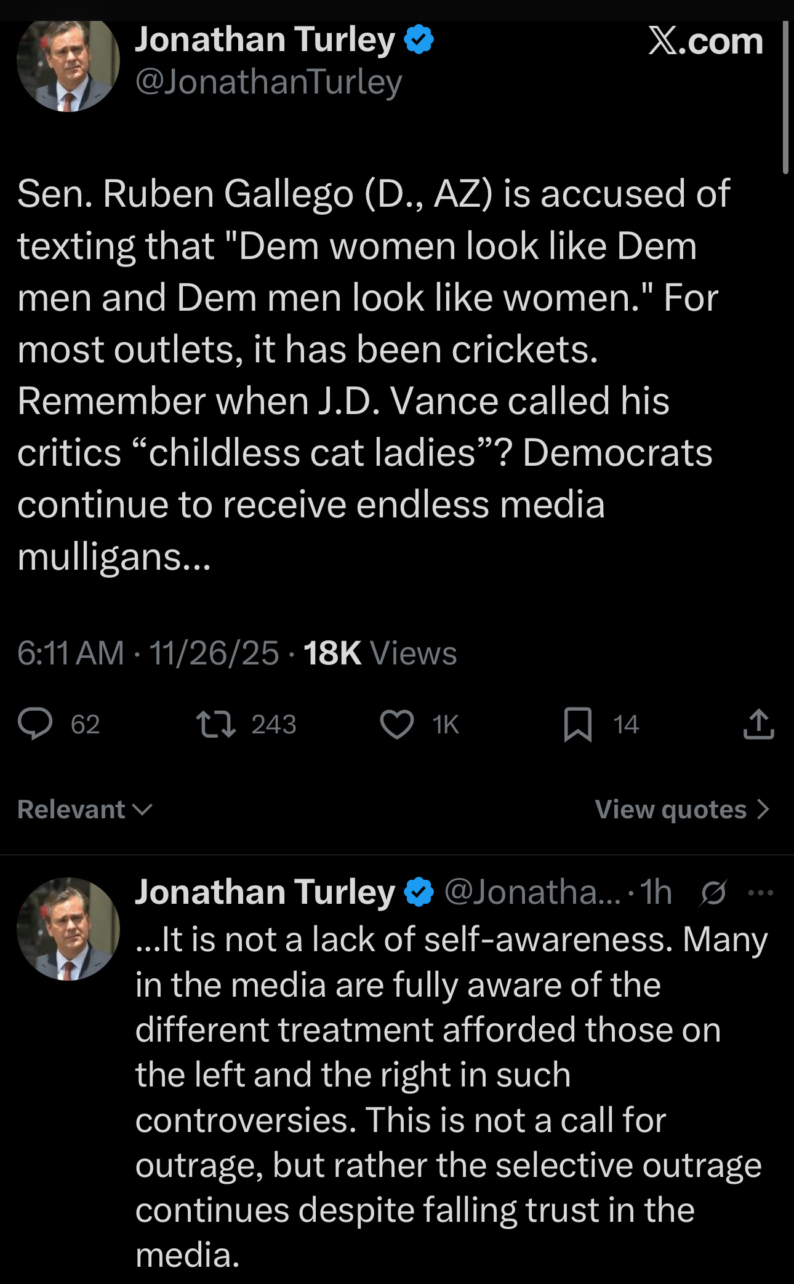
Task: Bookmark the post with the bookmark icon
Action: click(578, 724)
